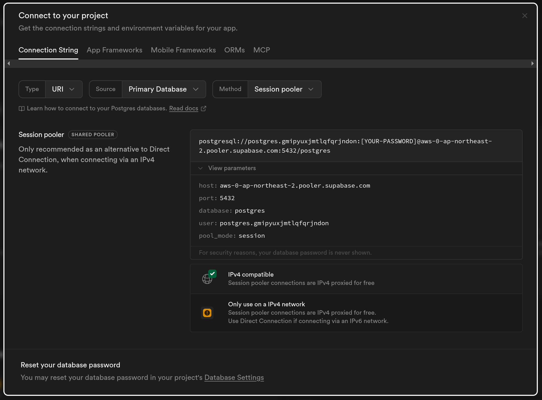Open the Database Settings link
This screenshot has height=400, width=542.
(234, 378)
